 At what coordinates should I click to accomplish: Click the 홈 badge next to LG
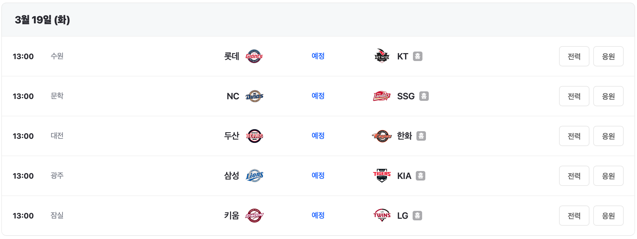[x=418, y=216]
